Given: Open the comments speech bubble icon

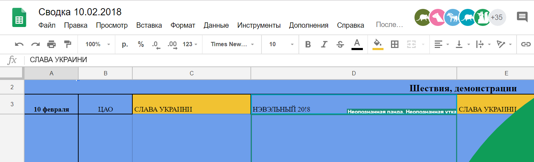Looking at the screenshot, I should (x=522, y=17).
